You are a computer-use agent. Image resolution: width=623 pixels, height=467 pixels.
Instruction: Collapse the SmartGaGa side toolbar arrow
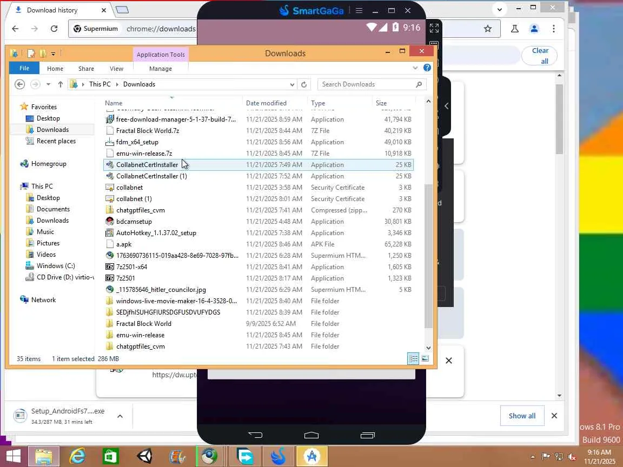coord(447,106)
